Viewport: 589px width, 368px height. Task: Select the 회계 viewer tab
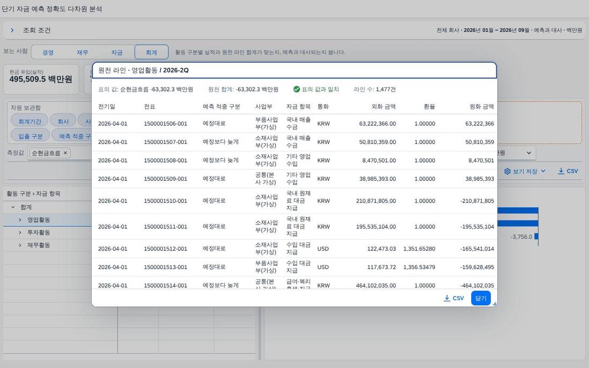(152, 52)
